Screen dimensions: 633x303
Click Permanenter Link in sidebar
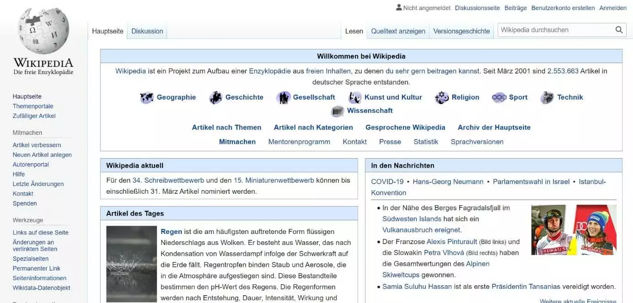click(x=37, y=268)
